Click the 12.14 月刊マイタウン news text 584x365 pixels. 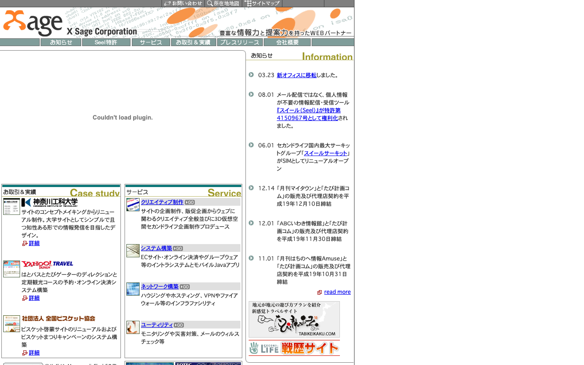(x=313, y=196)
